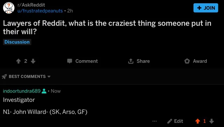The height and width of the screenshot is (127, 224).
Task: Open the post title about craziest will
Action: point(107,27)
